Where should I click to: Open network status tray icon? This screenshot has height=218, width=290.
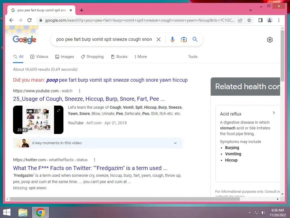(257, 213)
